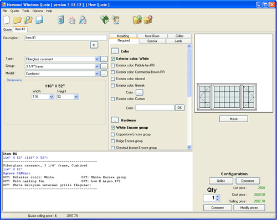The image size is (277, 220).
Task: Click the Description input field
Action: pyautogui.click(x=66, y=38)
